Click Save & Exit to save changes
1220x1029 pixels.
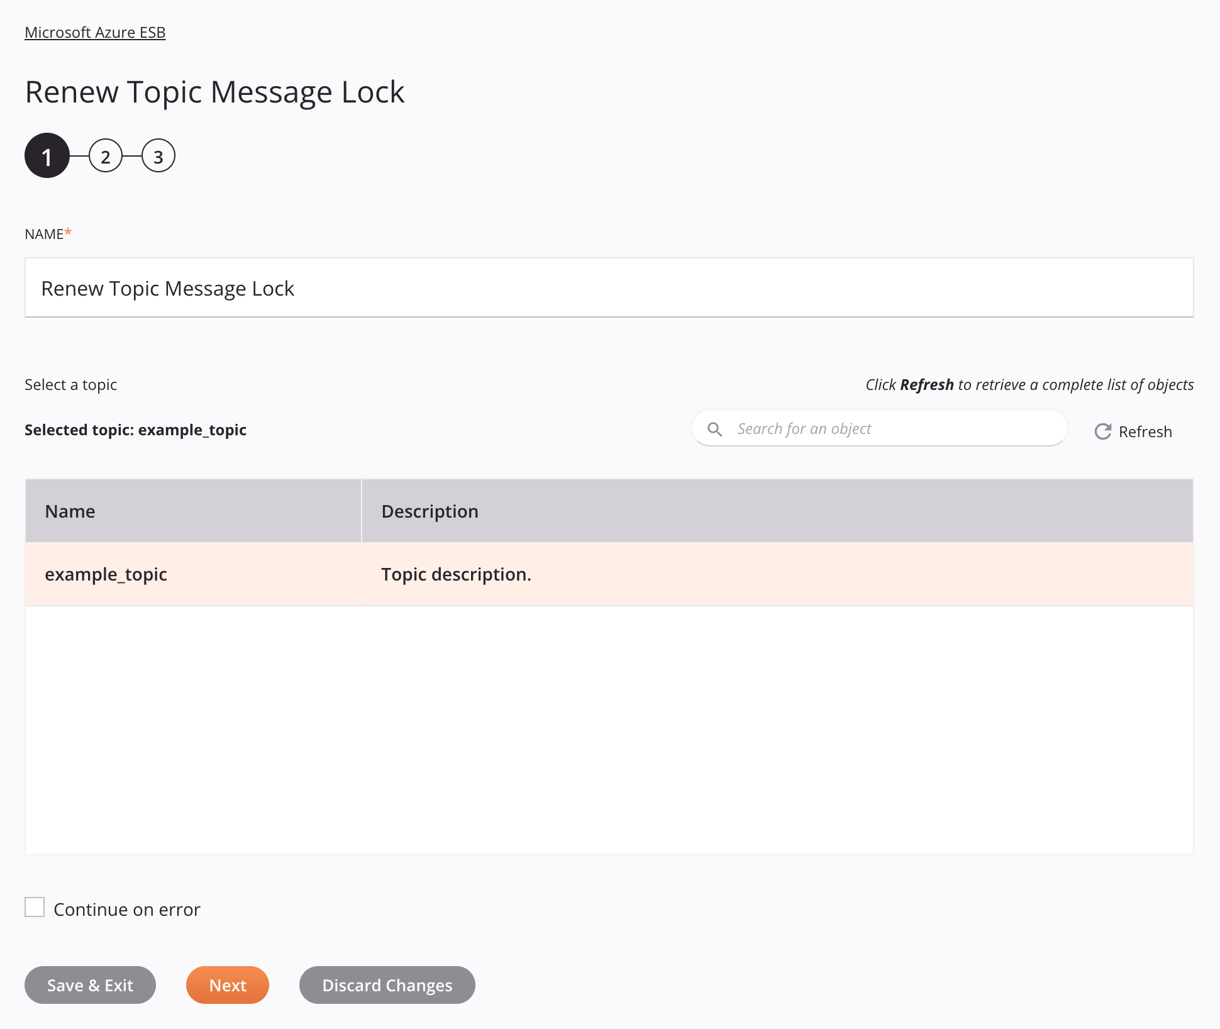(90, 984)
